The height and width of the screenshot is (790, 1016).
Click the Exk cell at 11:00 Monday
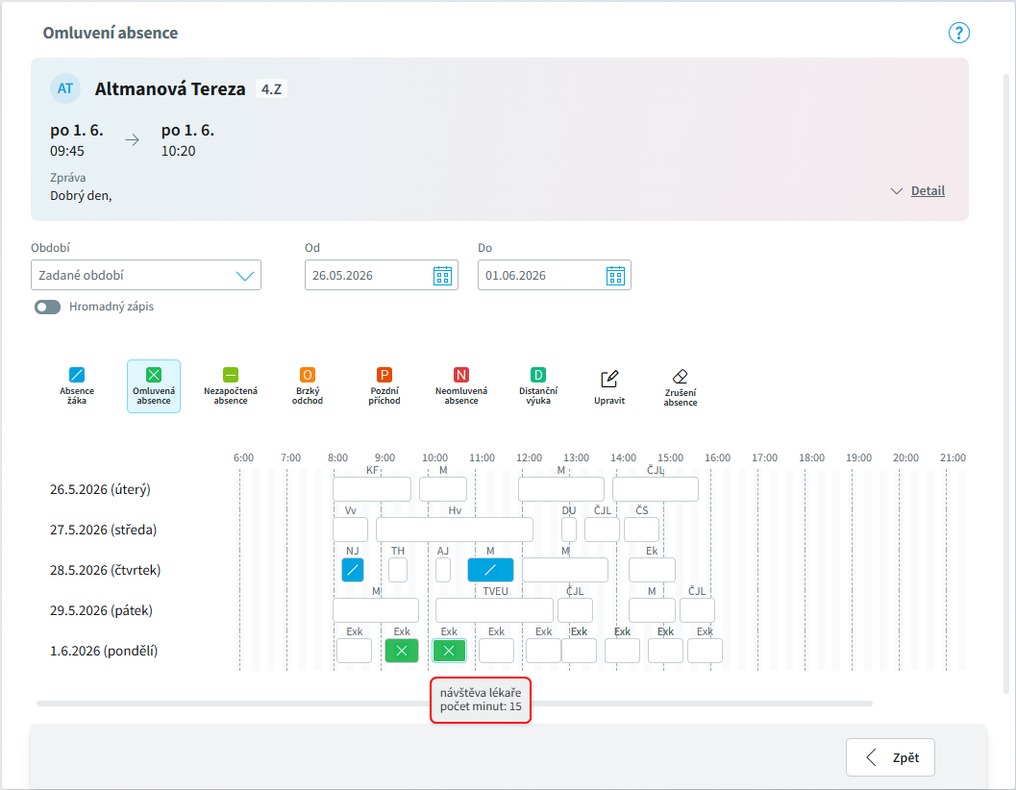pyautogui.click(x=496, y=651)
